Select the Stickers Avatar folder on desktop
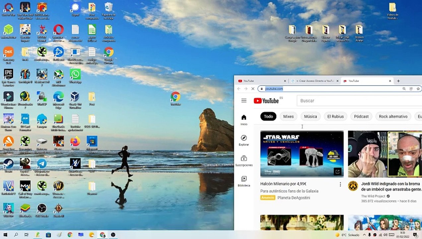The height and width of the screenshot is (239, 422). (x=359, y=33)
